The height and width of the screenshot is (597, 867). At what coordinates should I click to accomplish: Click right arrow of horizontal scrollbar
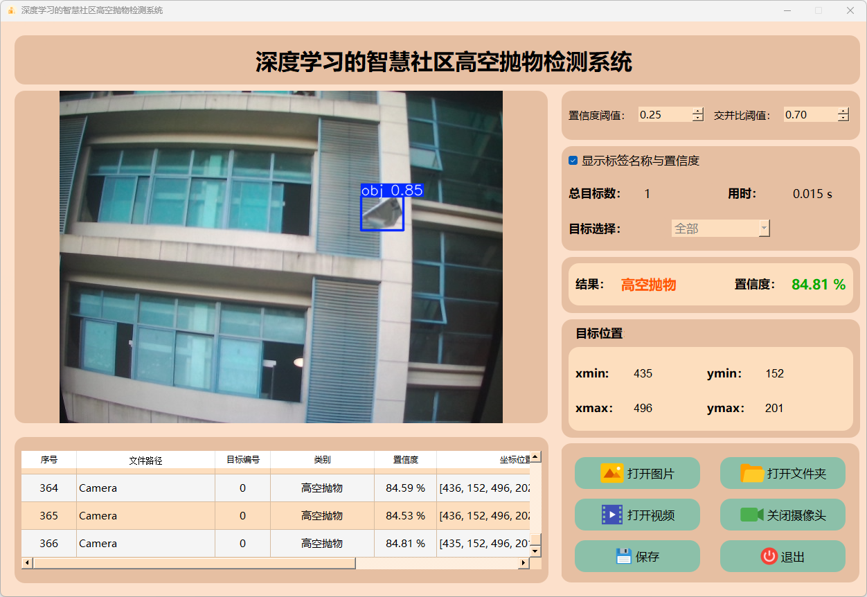(x=524, y=563)
